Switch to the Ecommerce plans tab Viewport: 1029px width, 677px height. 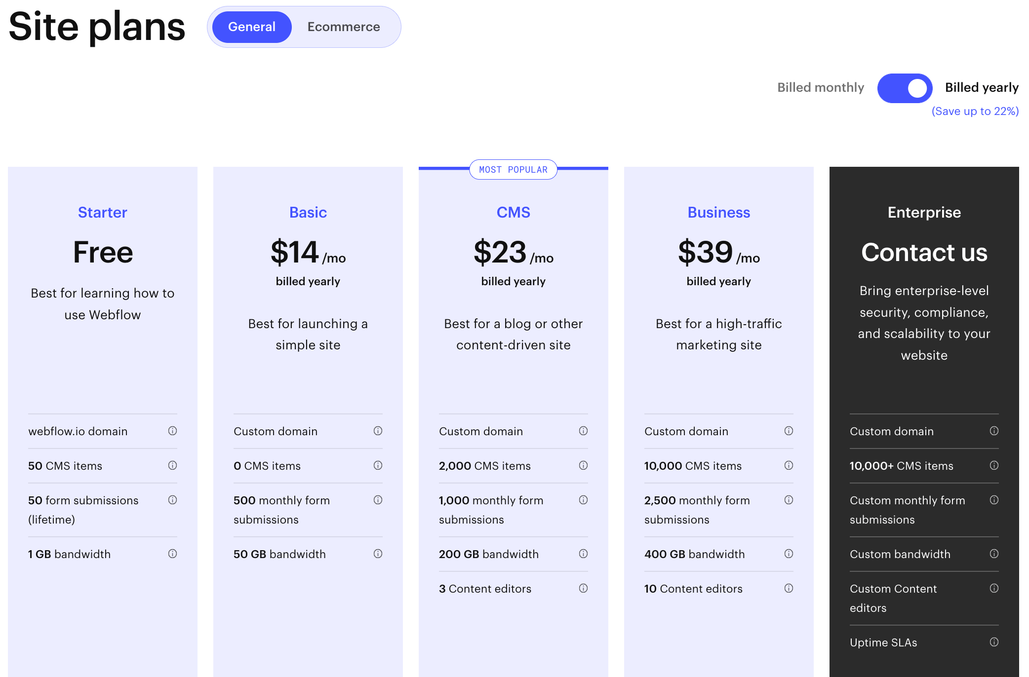(x=344, y=27)
